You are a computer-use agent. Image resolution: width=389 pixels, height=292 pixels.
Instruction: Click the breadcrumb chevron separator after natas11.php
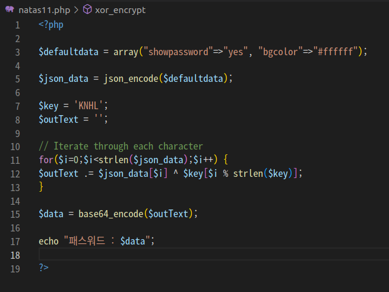click(76, 10)
